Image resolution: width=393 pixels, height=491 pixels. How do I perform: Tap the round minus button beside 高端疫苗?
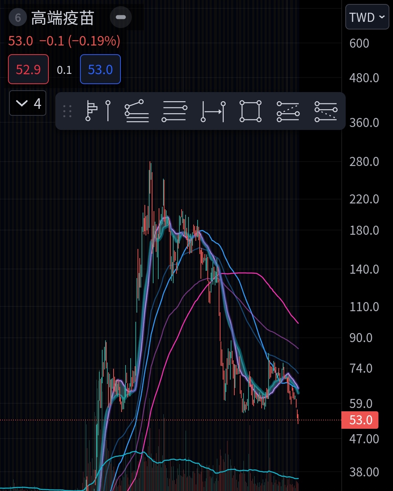pyautogui.click(x=121, y=17)
